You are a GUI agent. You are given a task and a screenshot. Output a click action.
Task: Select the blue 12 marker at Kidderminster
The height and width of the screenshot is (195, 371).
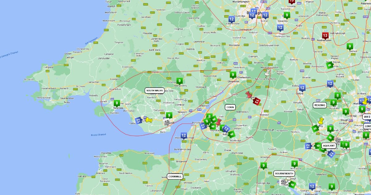click(x=231, y=19)
